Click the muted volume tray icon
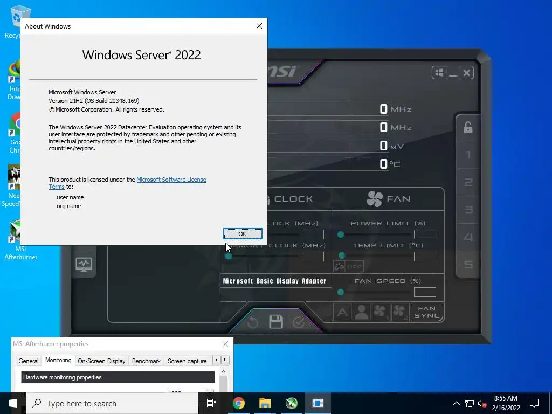Image resolution: width=552 pixels, height=414 pixels. pos(482,403)
